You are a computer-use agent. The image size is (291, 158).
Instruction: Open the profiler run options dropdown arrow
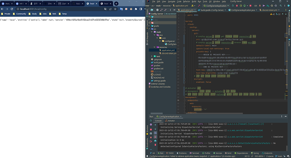tap(248, 6)
